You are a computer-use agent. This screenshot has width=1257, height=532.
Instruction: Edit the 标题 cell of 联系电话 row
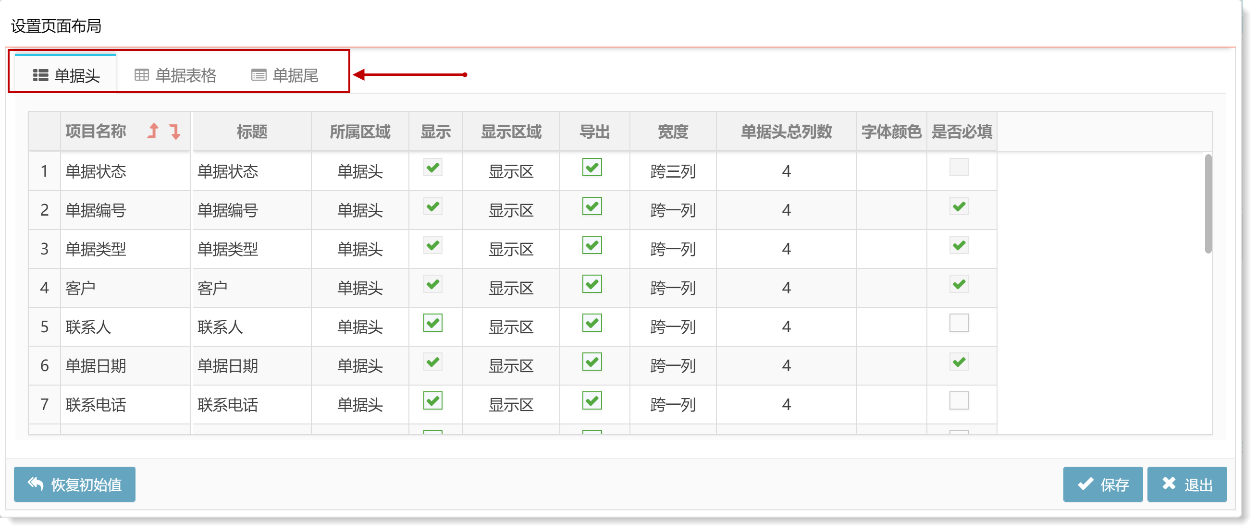click(252, 405)
